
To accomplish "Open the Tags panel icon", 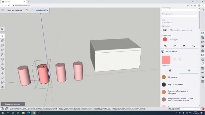I will point(203,64).
